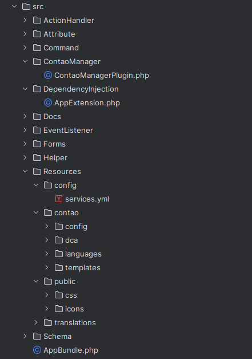Click the YAML icon of services.yml

click(59, 199)
